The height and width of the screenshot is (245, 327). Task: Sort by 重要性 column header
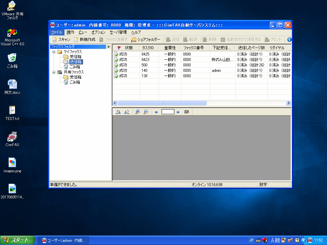click(170, 48)
